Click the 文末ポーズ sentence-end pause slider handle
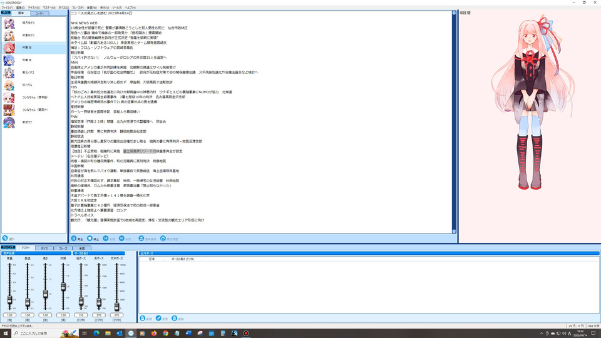The image size is (601, 338). click(116, 307)
